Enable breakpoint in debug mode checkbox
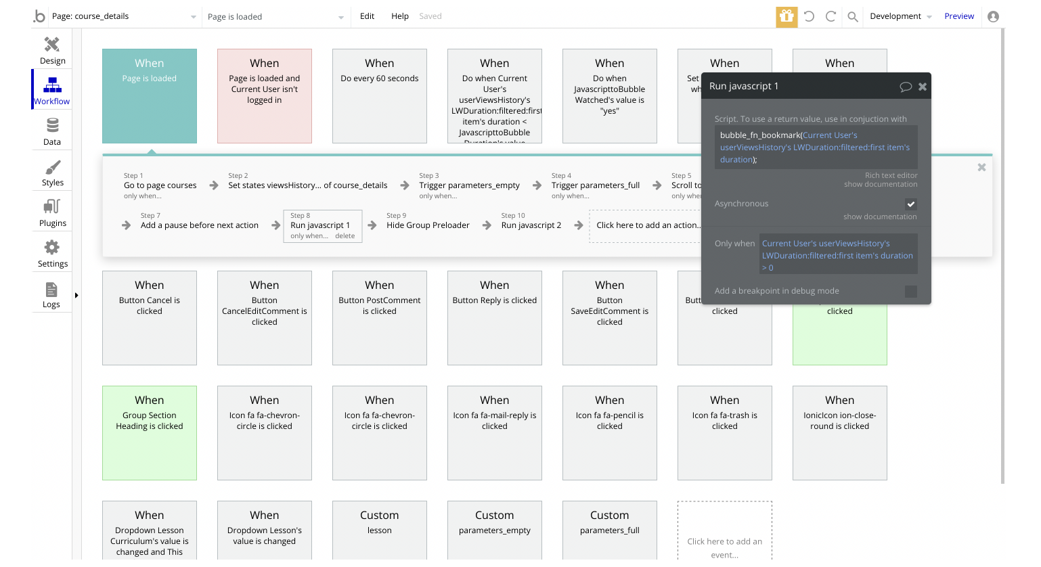The width and height of the screenshot is (1041, 567). (x=911, y=292)
